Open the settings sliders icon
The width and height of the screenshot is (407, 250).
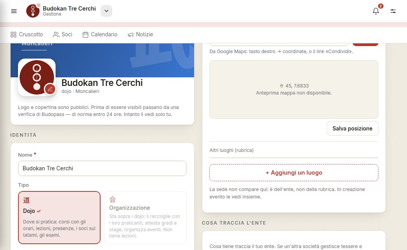[x=393, y=11]
